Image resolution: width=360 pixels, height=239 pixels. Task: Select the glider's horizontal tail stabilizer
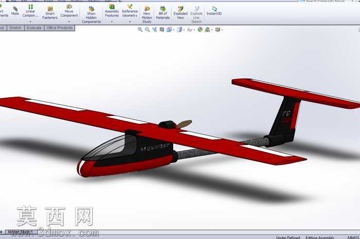coord(296,94)
